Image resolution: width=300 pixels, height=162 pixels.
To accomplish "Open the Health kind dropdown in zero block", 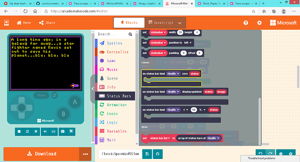I will [173, 74].
